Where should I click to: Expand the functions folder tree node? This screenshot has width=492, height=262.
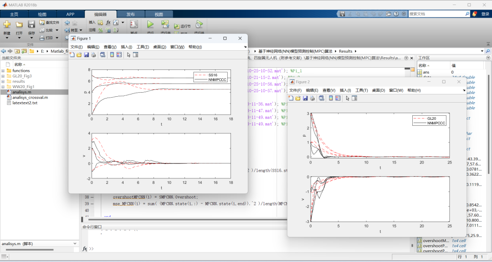pos(3,71)
